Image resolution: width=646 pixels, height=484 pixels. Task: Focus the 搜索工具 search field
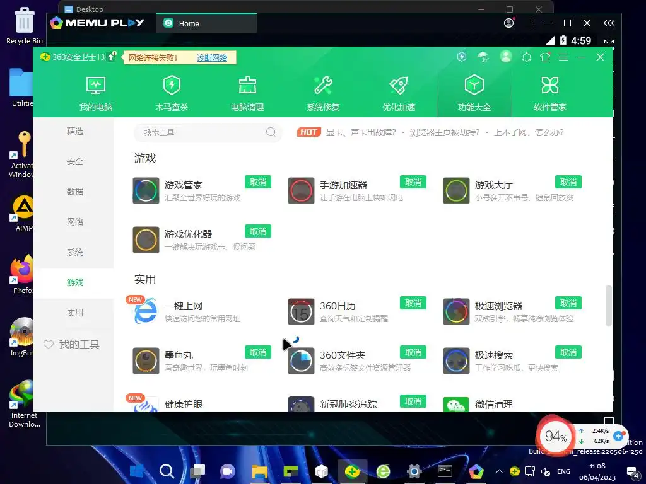tap(208, 132)
